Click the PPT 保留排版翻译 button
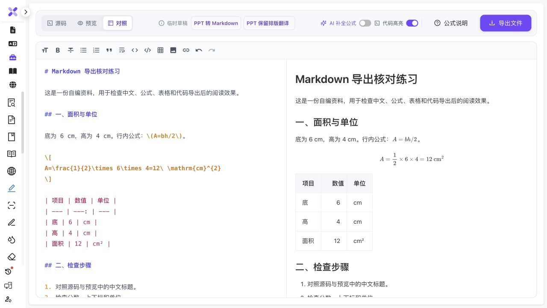This screenshot has width=547, height=308. pos(269,23)
